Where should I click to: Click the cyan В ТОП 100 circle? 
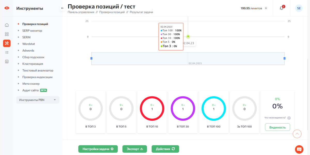pos(214,109)
